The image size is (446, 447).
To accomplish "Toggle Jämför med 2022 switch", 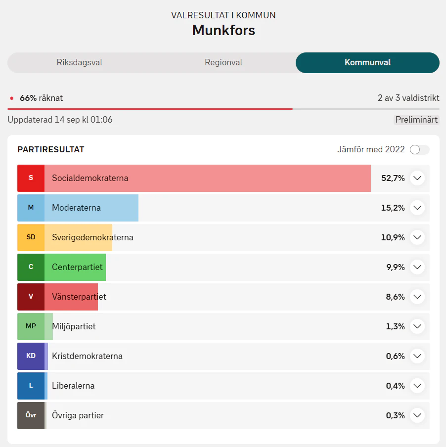I will 419,149.
